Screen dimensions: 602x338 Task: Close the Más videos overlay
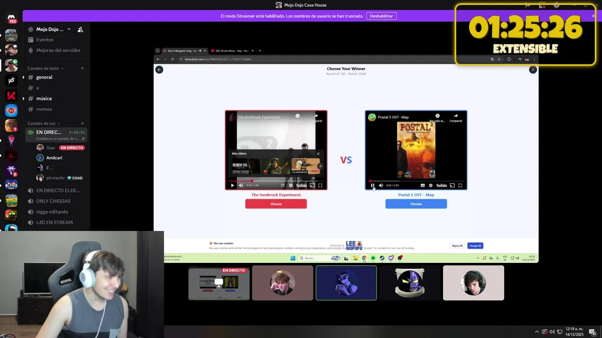point(318,154)
